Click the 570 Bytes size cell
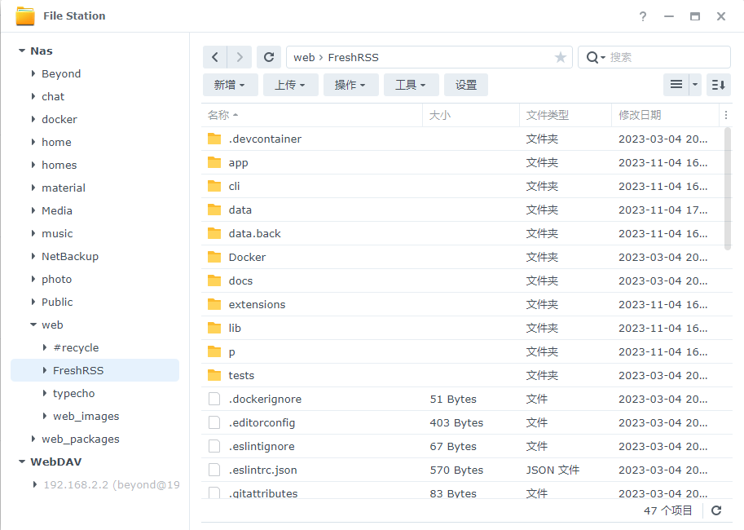744x530 pixels. coord(456,470)
